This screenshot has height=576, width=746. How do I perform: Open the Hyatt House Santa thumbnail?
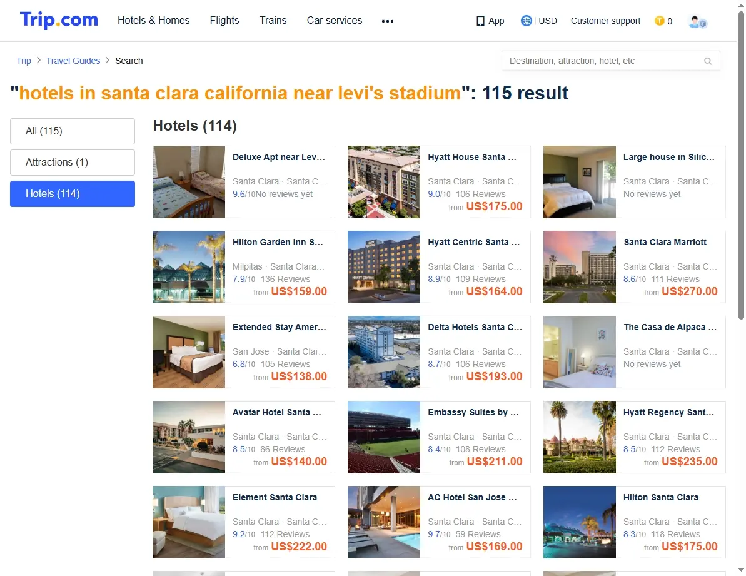coord(384,182)
